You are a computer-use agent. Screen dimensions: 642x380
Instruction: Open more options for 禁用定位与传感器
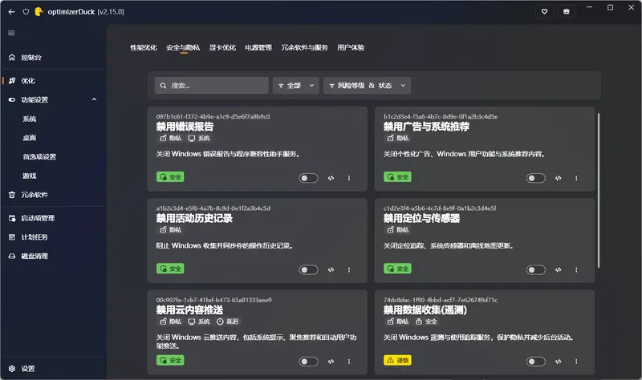click(x=576, y=269)
